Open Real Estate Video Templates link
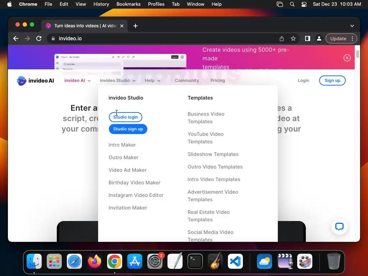Image resolution: width=368 pixels, height=276 pixels. (208, 216)
